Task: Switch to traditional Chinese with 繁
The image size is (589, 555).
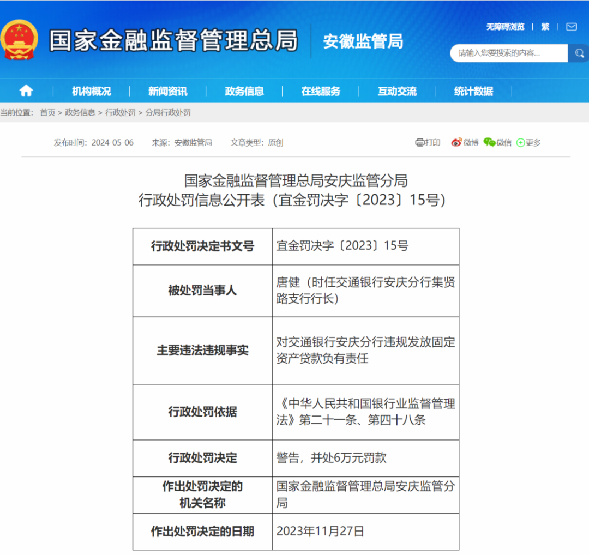Action: pos(545,27)
